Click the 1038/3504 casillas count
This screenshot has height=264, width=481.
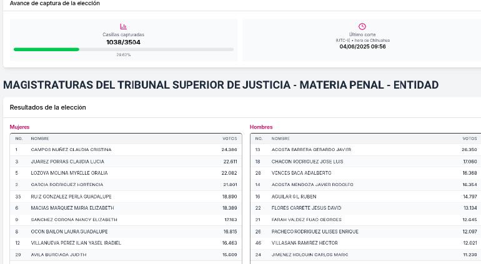coord(123,42)
